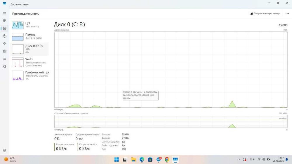
Task: Click the sync tray icon
Action: tap(245, 159)
